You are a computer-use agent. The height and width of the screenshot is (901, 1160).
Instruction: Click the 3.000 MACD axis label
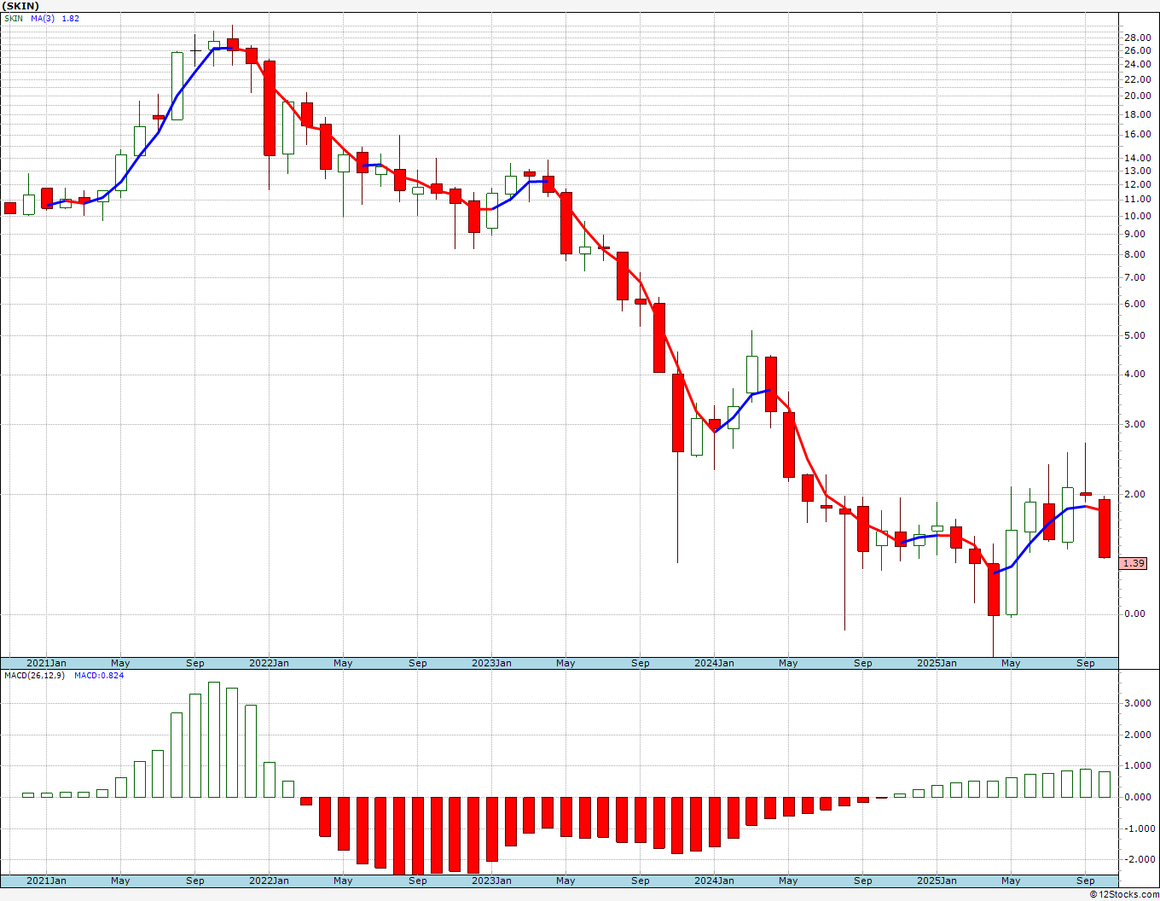[1137, 703]
